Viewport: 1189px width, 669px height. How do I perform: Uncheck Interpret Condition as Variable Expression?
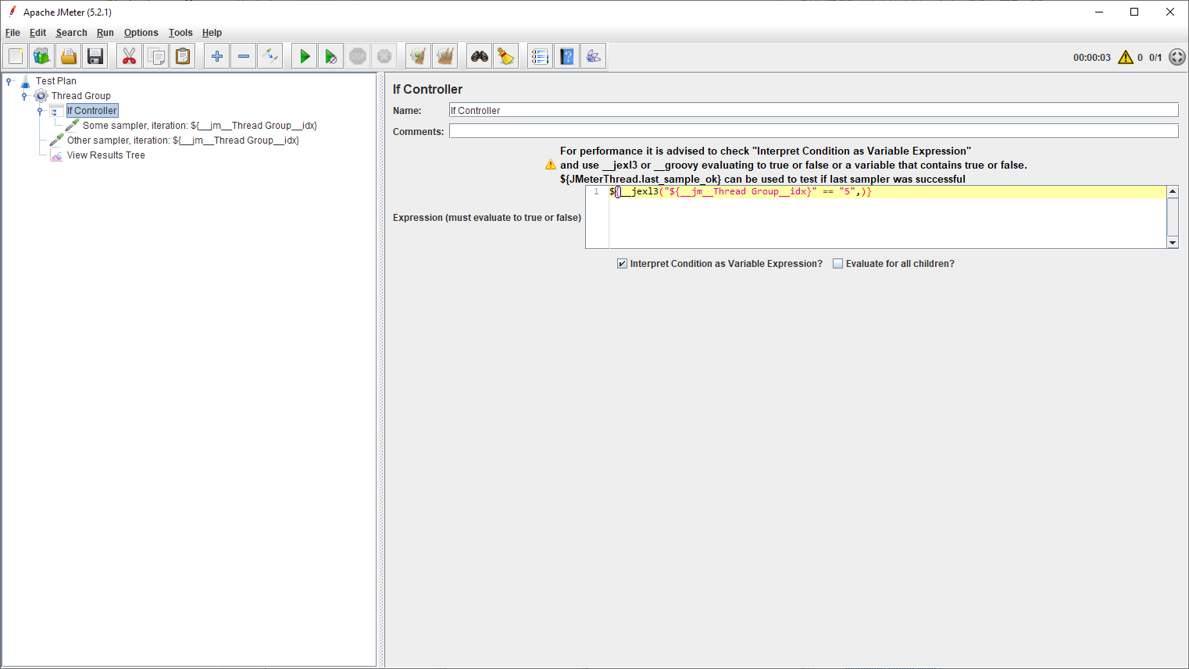point(622,264)
